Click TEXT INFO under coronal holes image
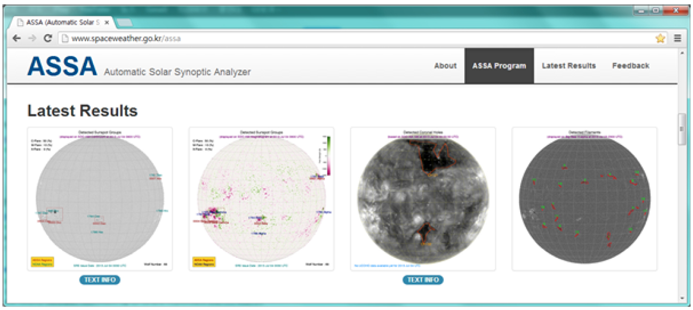693x310 pixels. [422, 280]
